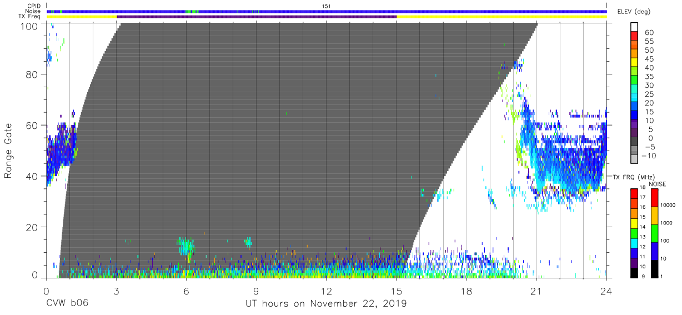Click the 'NOISE' legend title
Screen dimensions: 682x315
pyautogui.click(x=658, y=184)
